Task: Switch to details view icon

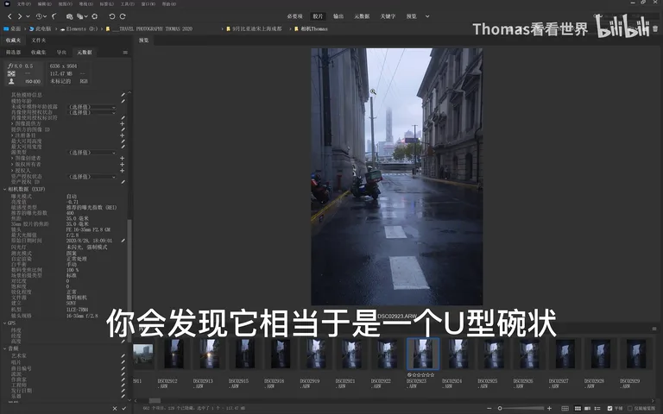Action: [587, 409]
